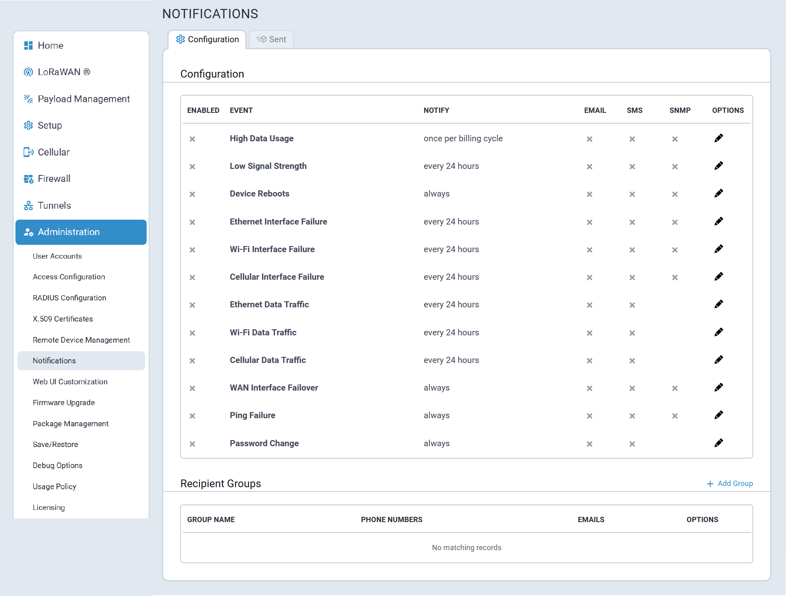The image size is (786, 596).
Task: Edit the Password Change event
Action: point(718,443)
